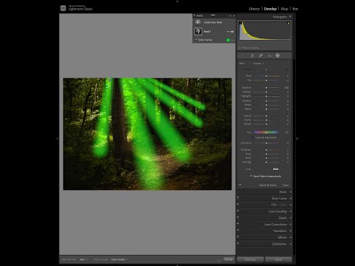Open the green overlay color swatch
This screenshot has width=355, height=266.
[228, 40]
